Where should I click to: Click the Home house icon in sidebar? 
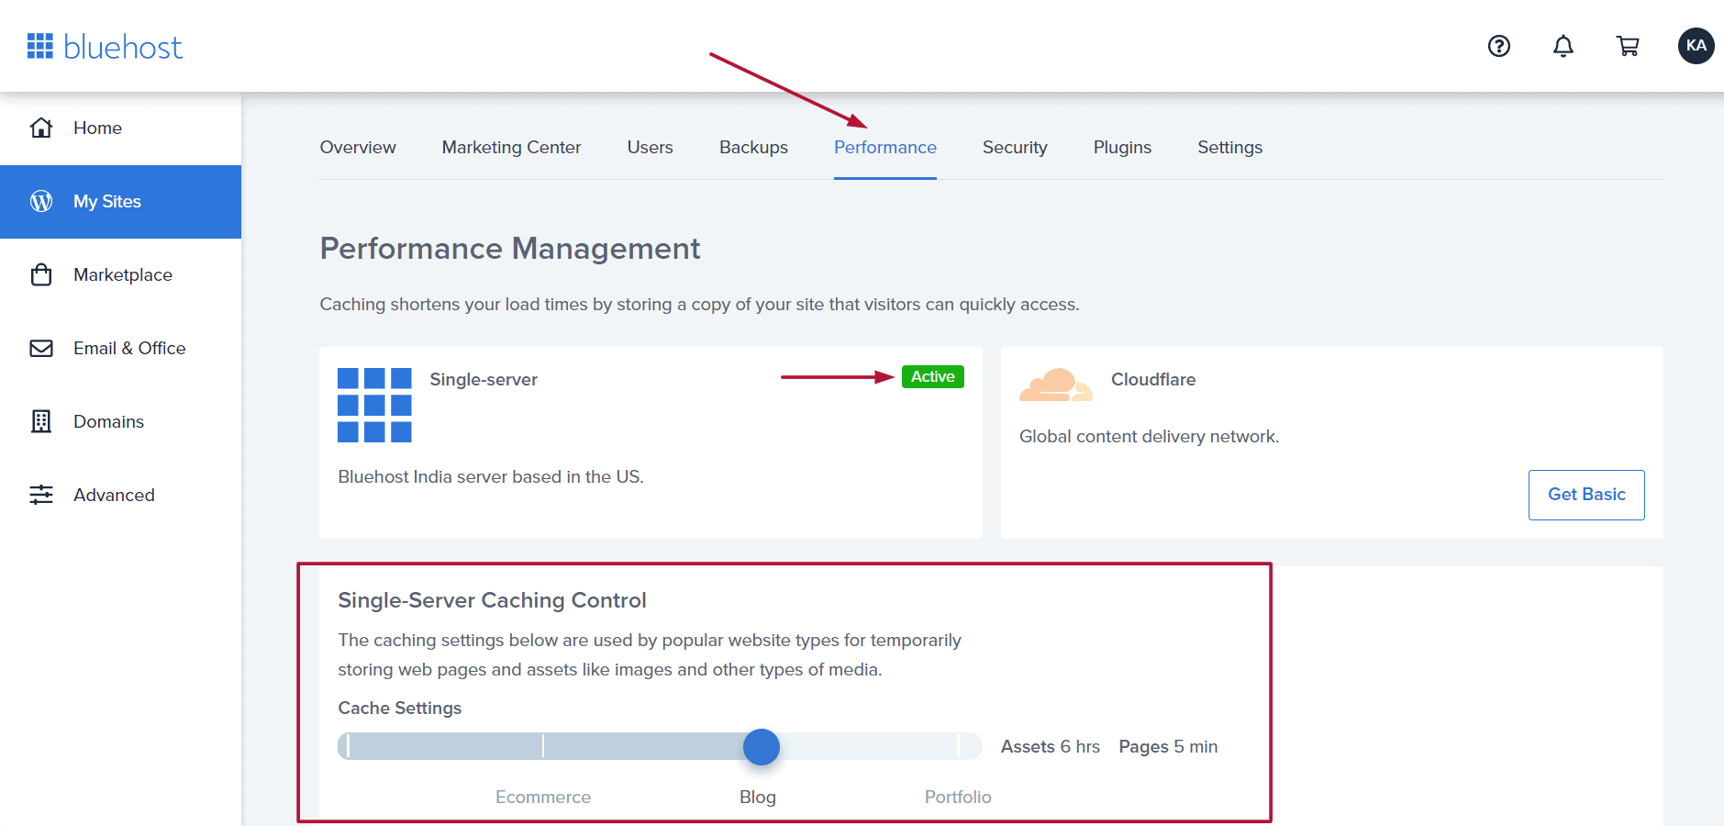click(x=41, y=128)
